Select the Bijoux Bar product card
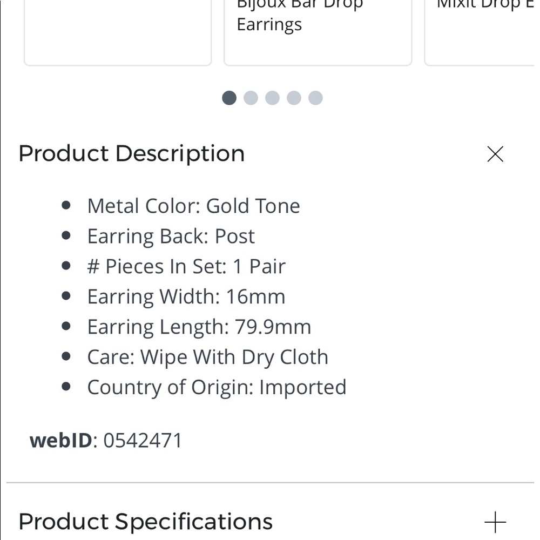Viewport: 540px width, 540px height. pos(318,33)
